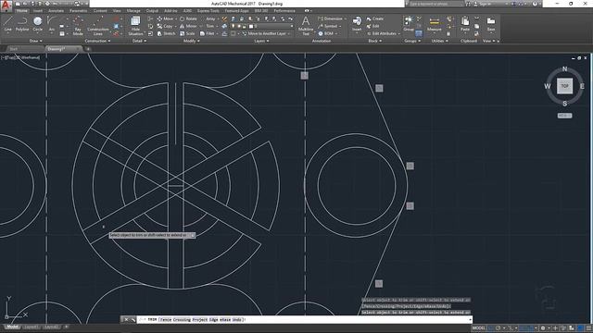This screenshot has width=593, height=333.
Task: Click the Group tool
Action: (409, 23)
